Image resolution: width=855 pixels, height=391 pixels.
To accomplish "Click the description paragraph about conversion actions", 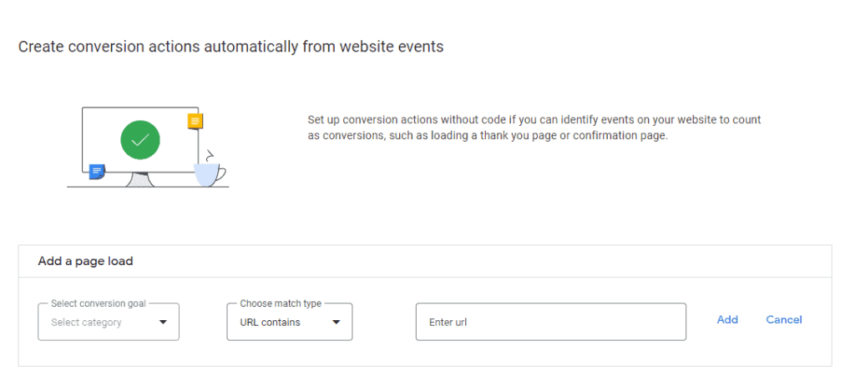I will [x=534, y=128].
